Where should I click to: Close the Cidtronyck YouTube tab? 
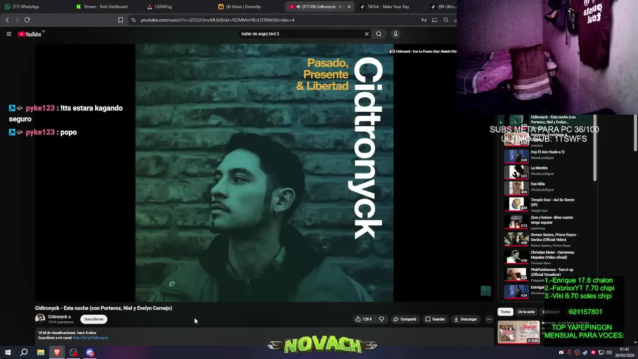click(349, 6)
